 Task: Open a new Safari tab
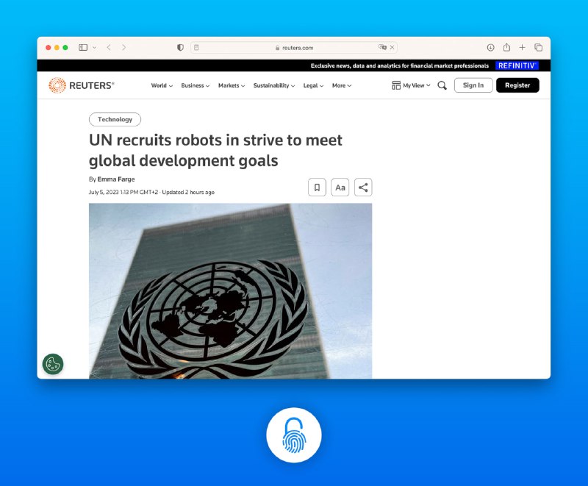523,48
